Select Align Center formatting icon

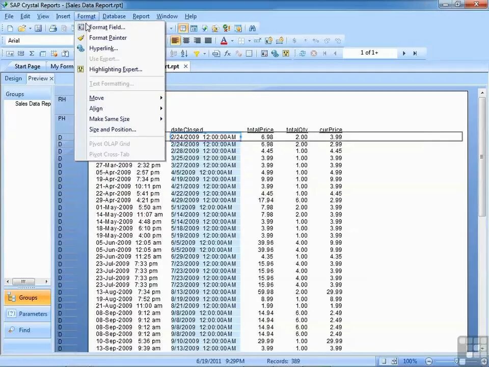pyautogui.click(x=186, y=41)
